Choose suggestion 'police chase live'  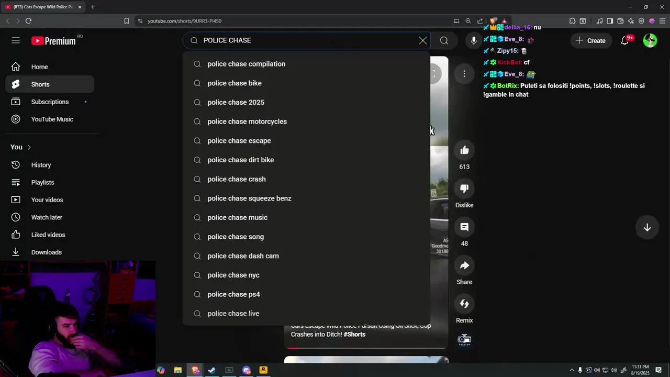click(306, 314)
